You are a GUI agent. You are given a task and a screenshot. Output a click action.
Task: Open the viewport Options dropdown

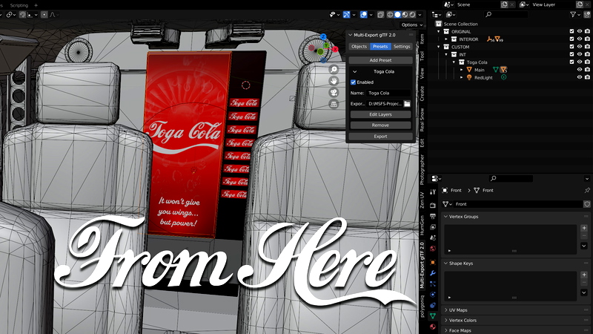(410, 24)
